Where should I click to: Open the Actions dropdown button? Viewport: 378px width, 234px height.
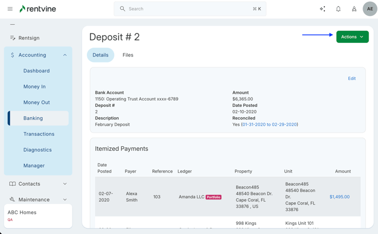pos(352,37)
